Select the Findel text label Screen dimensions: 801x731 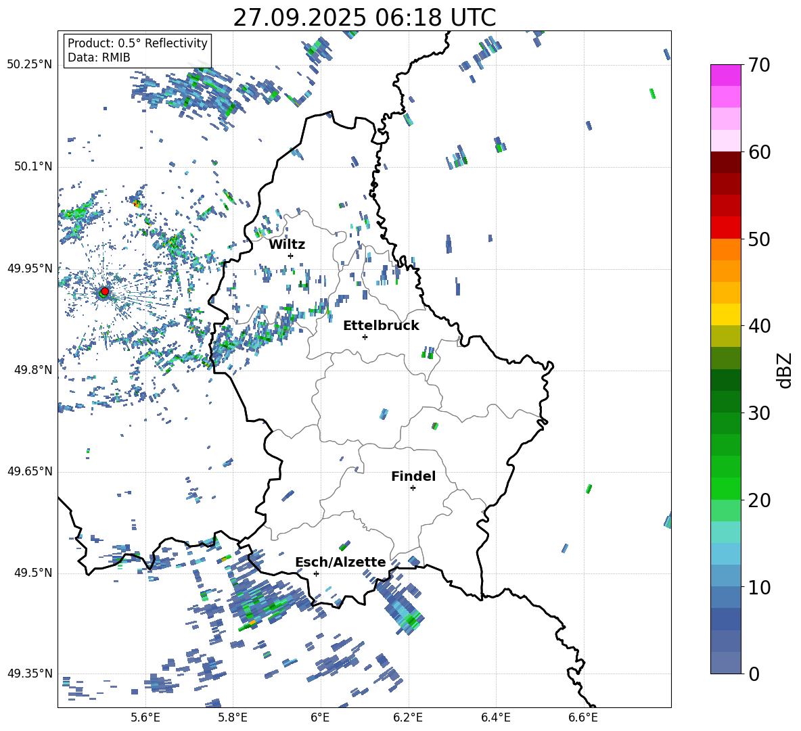tap(413, 476)
